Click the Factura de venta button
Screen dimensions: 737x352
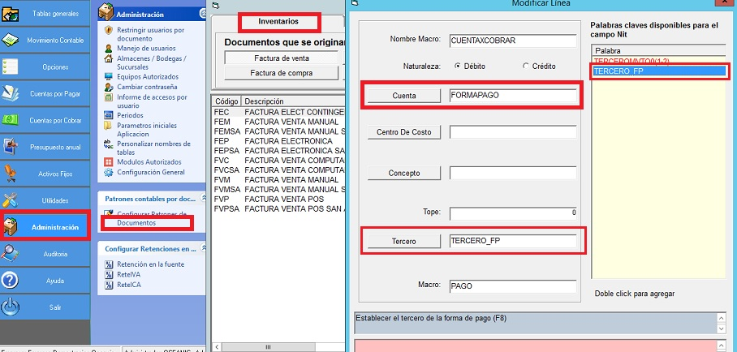[x=281, y=58]
